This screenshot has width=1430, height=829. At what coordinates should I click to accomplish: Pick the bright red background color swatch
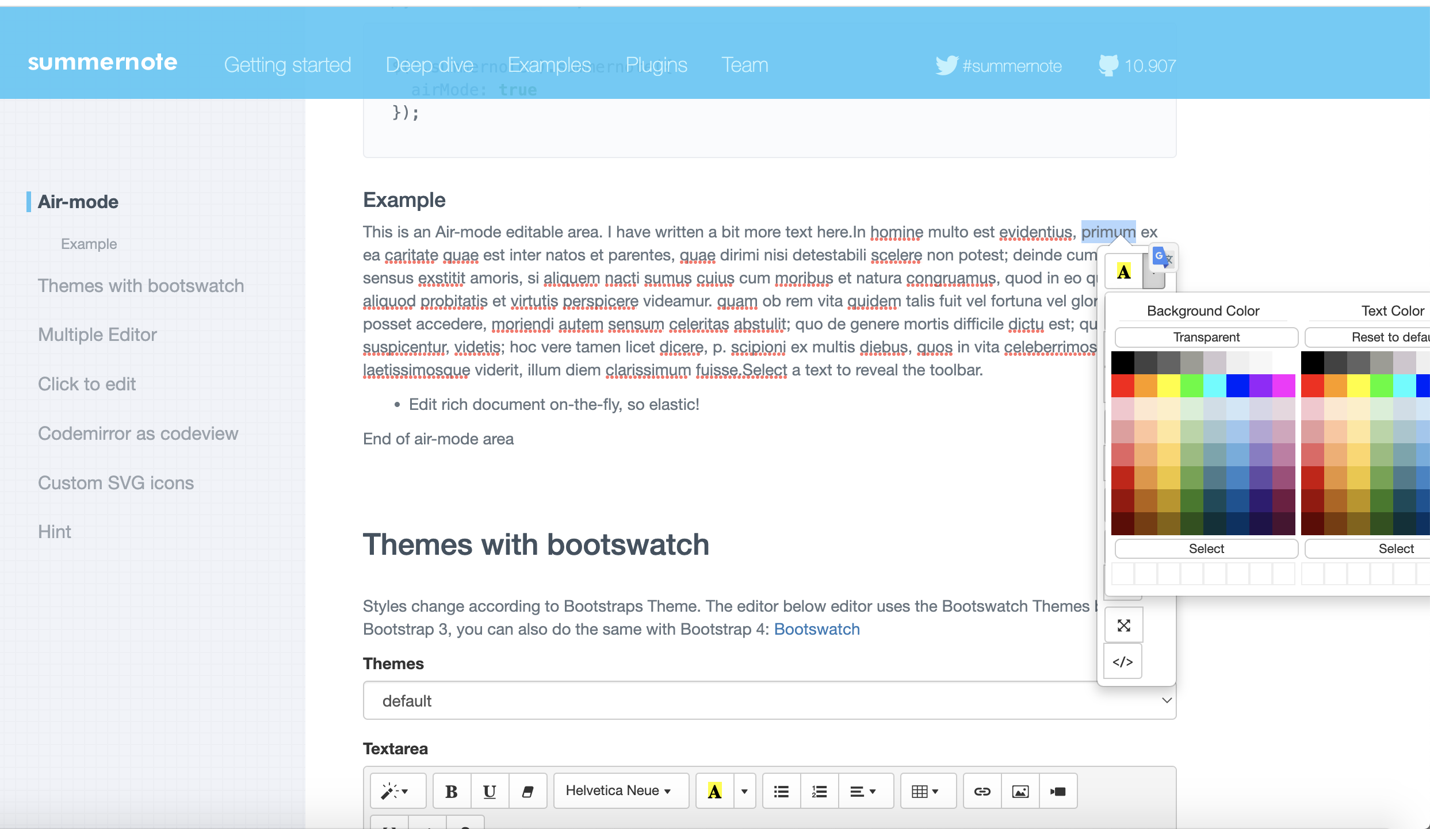coord(1123,385)
